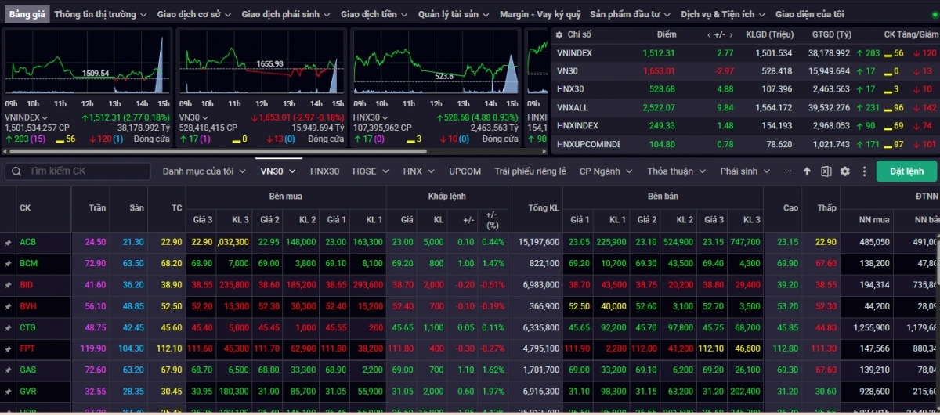Switch to the UPCOM board tab

coord(465,171)
